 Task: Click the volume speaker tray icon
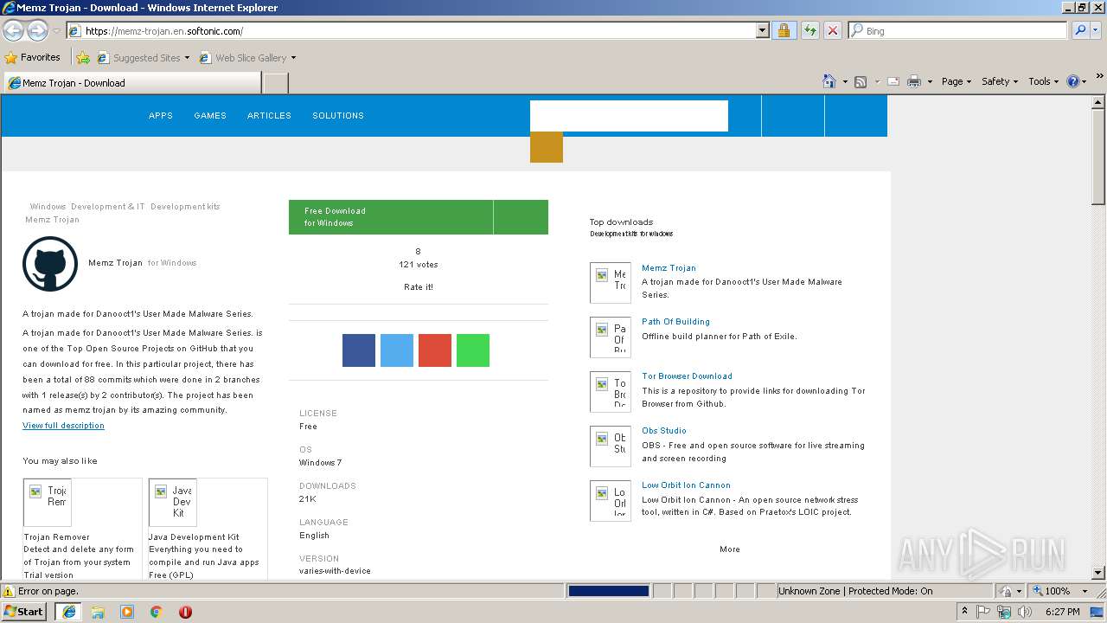tap(1025, 612)
